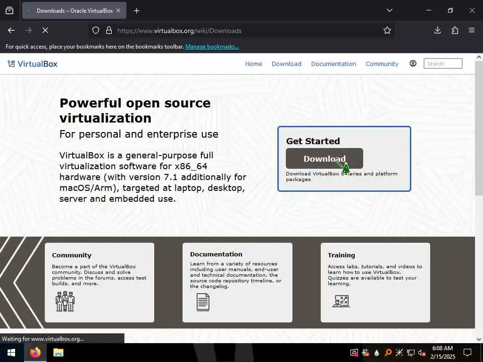The height and width of the screenshot is (362, 483).
Task: Click 'For personal and enterprise use' text
Action: click(x=139, y=134)
